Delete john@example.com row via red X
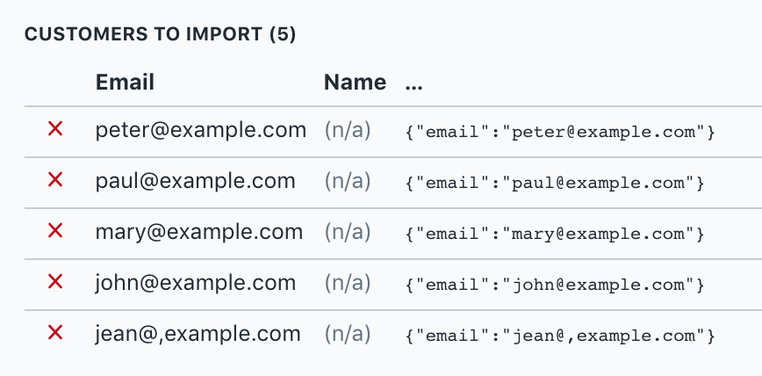762x376 pixels. pyautogui.click(x=55, y=283)
